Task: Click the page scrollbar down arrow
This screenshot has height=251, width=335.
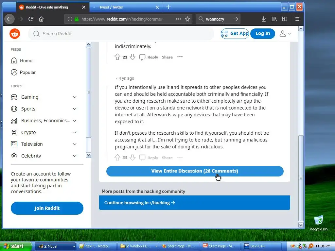Action: coord(301,225)
